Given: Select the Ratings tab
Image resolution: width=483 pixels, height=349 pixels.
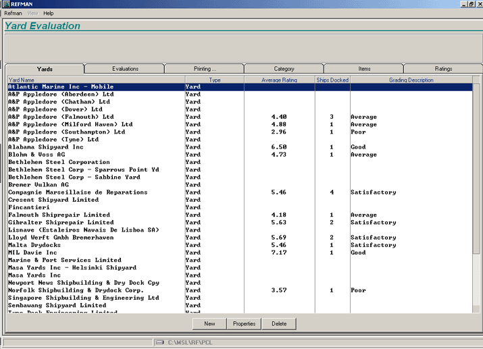Looking at the screenshot, I should pyautogui.click(x=443, y=69).
